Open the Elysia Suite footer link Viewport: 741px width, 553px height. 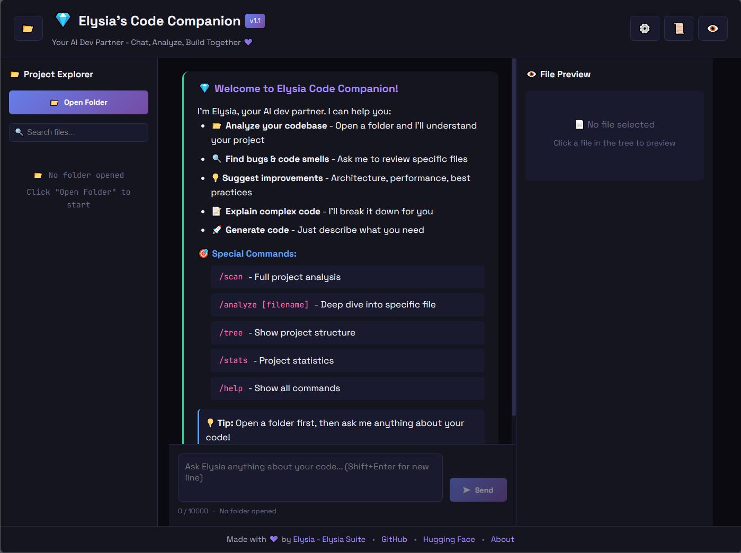pyautogui.click(x=329, y=539)
